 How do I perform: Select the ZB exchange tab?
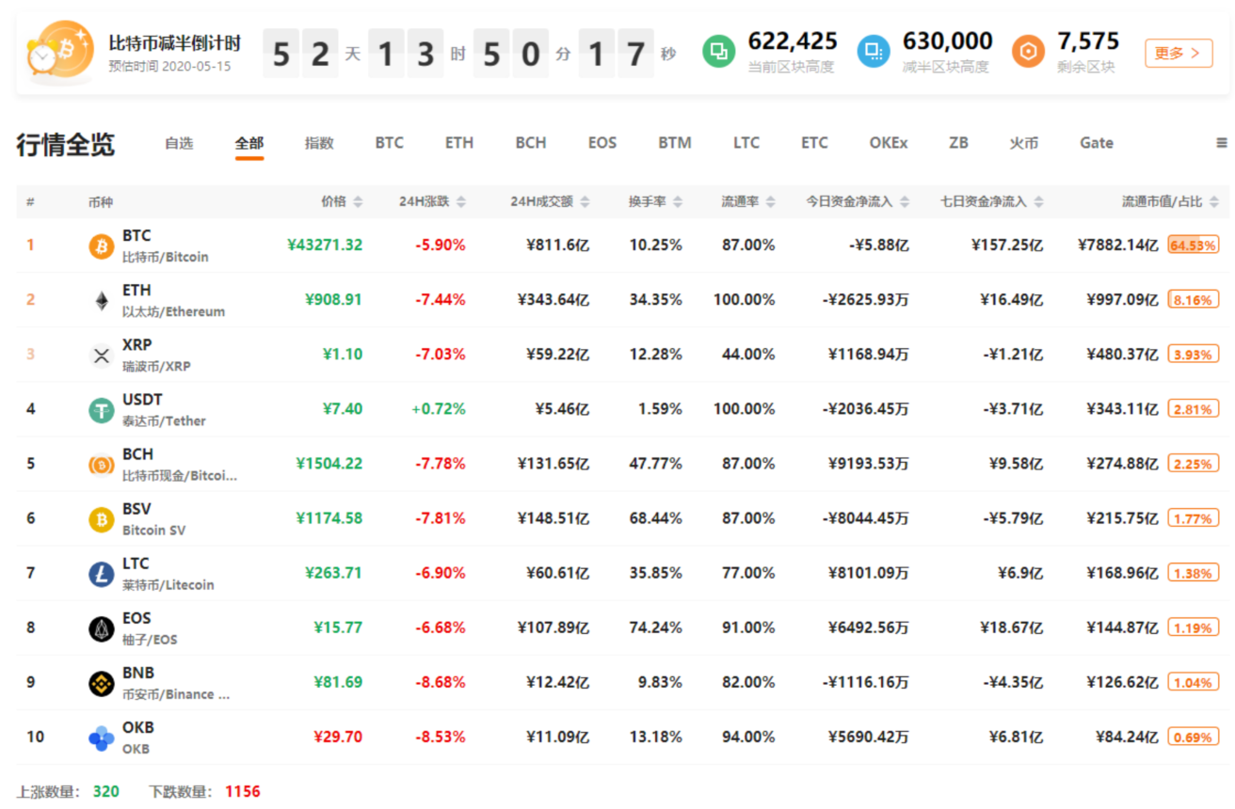tap(958, 143)
